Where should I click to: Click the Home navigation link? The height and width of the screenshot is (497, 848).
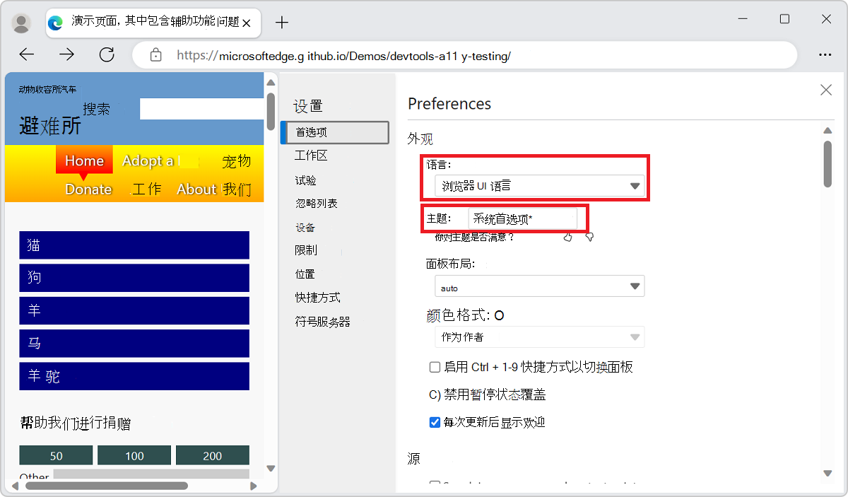pyautogui.click(x=84, y=160)
